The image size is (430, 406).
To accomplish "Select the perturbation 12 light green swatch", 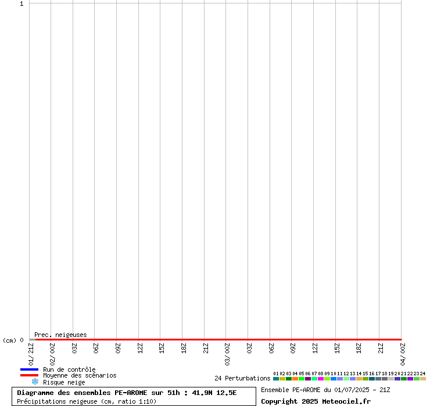I will (x=346, y=379).
